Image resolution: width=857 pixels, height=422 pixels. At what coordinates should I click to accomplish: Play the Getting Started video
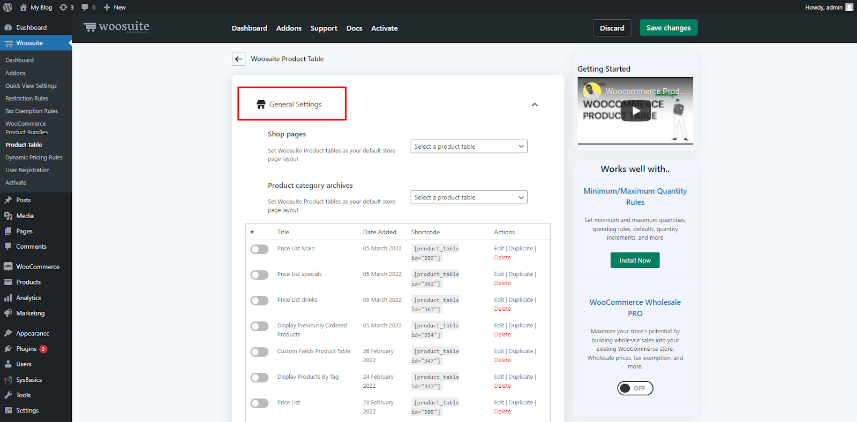point(635,111)
